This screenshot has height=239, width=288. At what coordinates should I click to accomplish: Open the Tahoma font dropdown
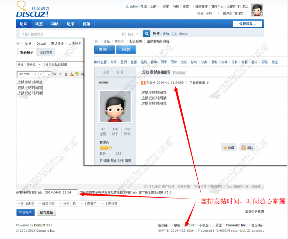coord(28,74)
